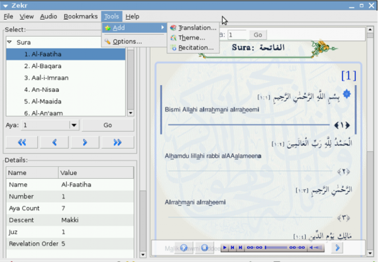Screen dimensions: 378x262
Task: Click the round stop button left of player
Action: point(205,248)
